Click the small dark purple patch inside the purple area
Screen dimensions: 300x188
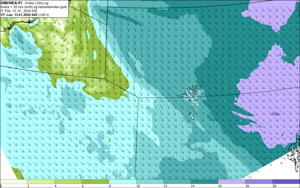(276, 114)
